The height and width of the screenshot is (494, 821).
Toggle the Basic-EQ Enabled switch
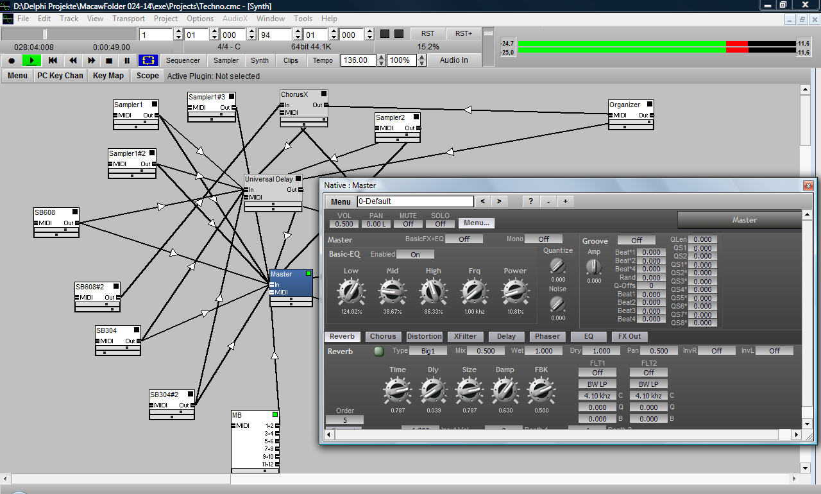click(415, 253)
